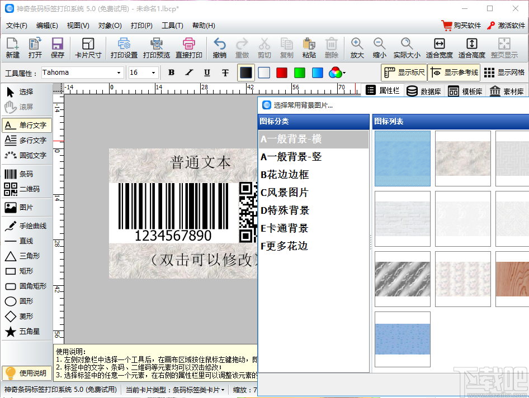Click the print preview (打印预览) icon
The height and width of the screenshot is (398, 529).
tap(157, 48)
